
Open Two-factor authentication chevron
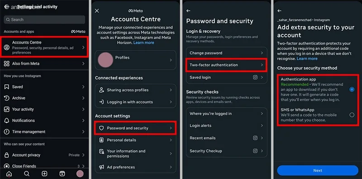(262, 65)
